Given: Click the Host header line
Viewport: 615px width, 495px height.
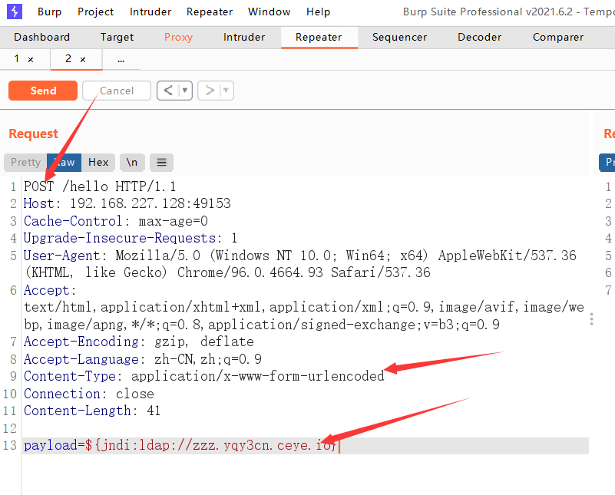Looking at the screenshot, I should (127, 203).
